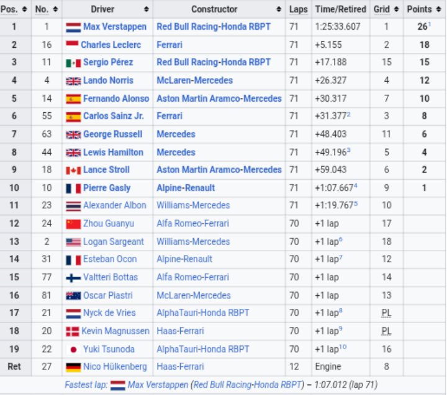Click Finnish flag next to Valtteri Bottas
Screen dimensions: 447x395
73,278
